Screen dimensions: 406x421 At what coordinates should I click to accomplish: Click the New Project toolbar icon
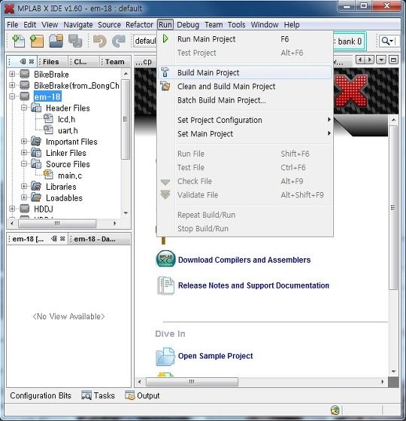37,41
